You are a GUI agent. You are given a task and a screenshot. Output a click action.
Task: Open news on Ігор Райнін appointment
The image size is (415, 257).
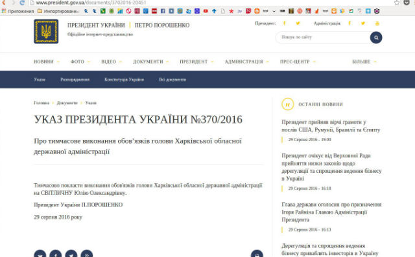click(x=331, y=212)
